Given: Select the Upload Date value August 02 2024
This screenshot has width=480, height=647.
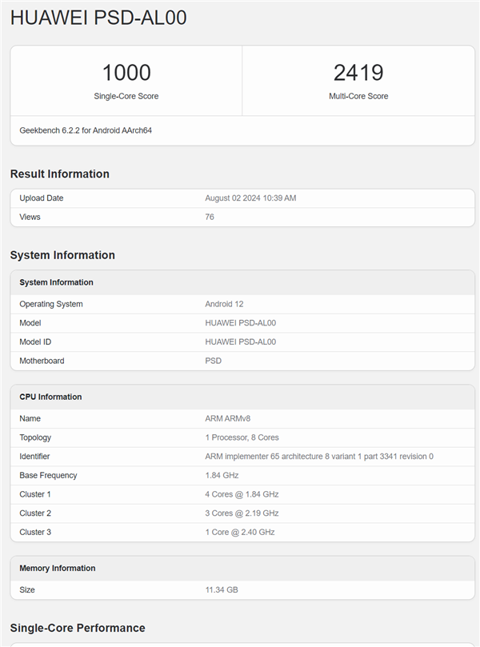Looking at the screenshot, I should (x=250, y=198).
